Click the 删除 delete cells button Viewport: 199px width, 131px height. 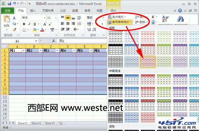click(141, 22)
